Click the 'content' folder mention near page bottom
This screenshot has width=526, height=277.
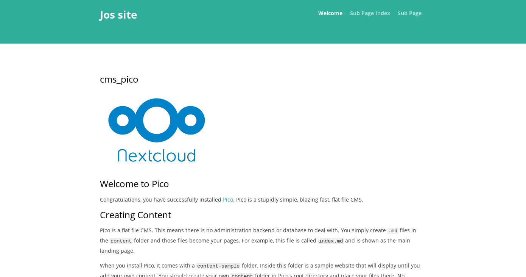point(242,275)
